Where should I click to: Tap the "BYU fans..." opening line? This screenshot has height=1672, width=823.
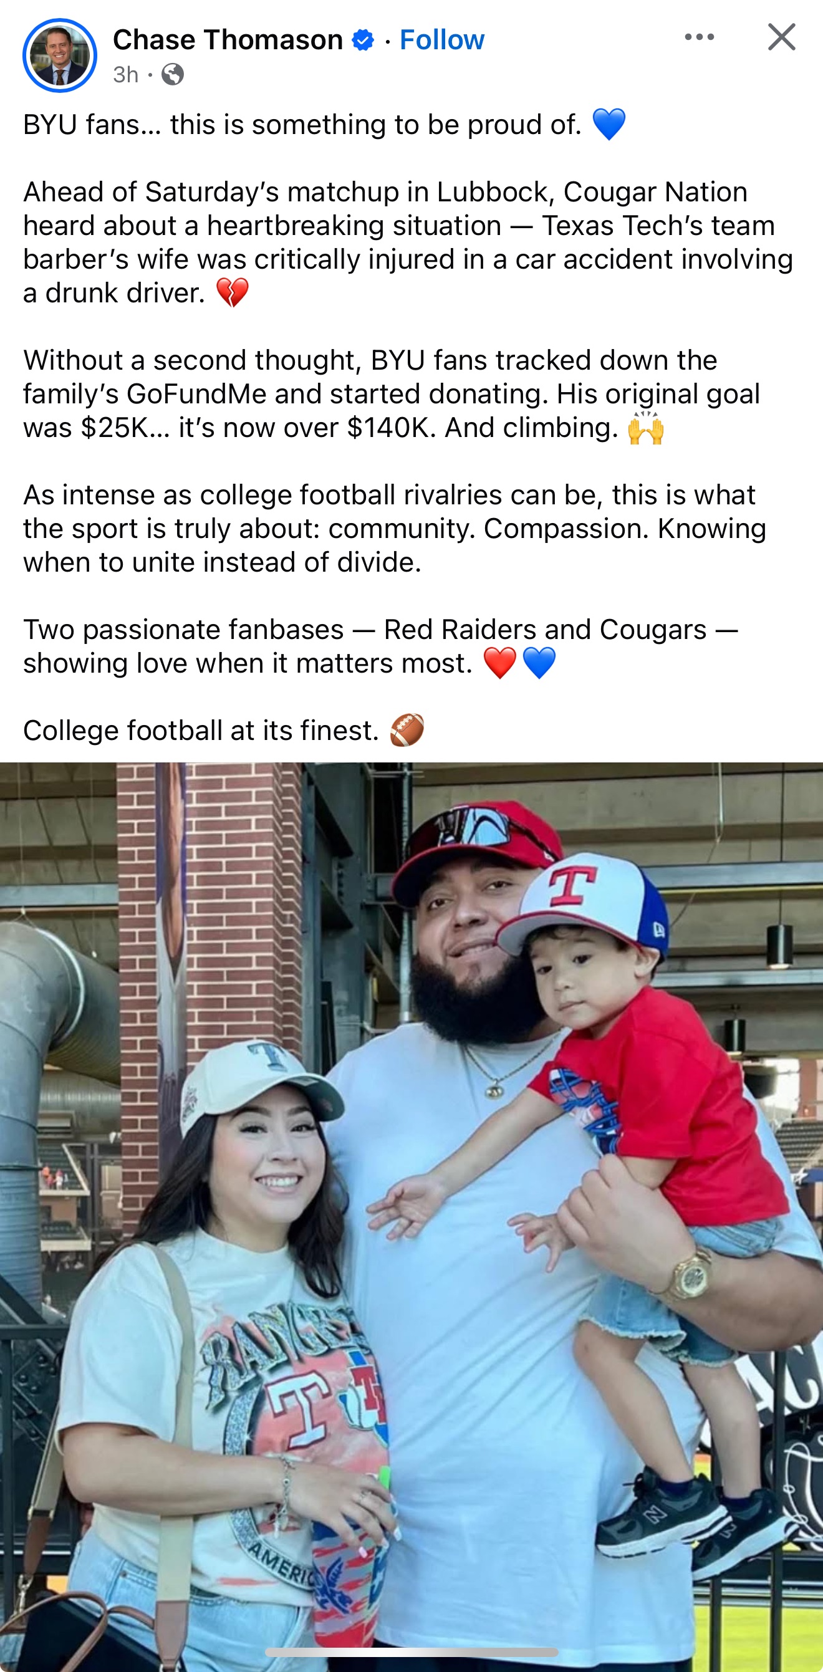pyautogui.click(x=302, y=124)
